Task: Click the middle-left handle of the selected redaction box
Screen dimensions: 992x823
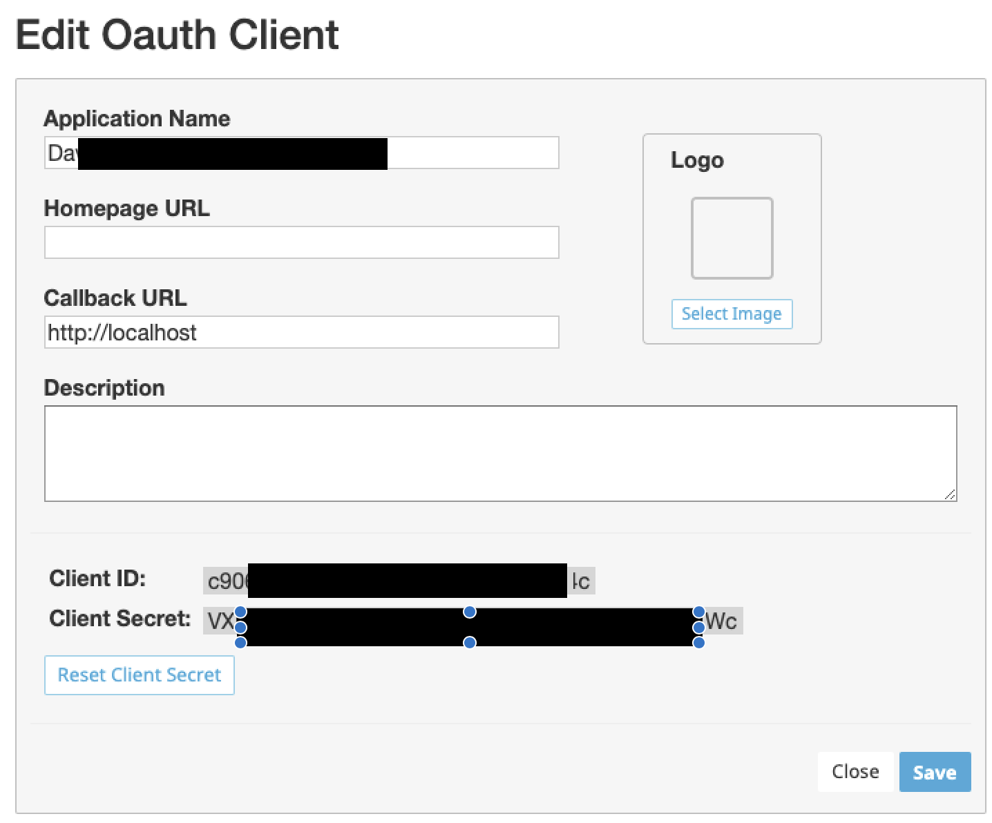Action: [240, 628]
